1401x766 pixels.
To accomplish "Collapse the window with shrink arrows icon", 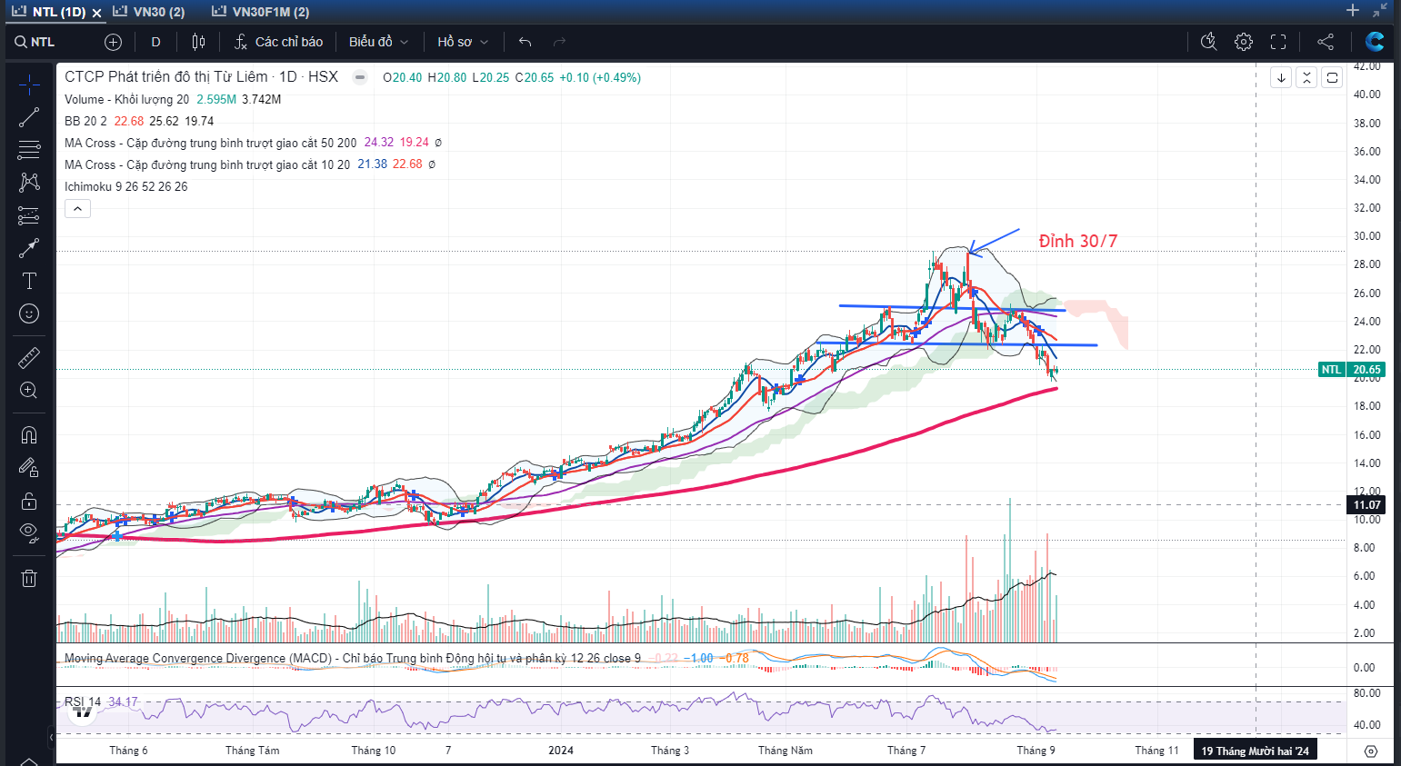I will click(x=1380, y=11).
